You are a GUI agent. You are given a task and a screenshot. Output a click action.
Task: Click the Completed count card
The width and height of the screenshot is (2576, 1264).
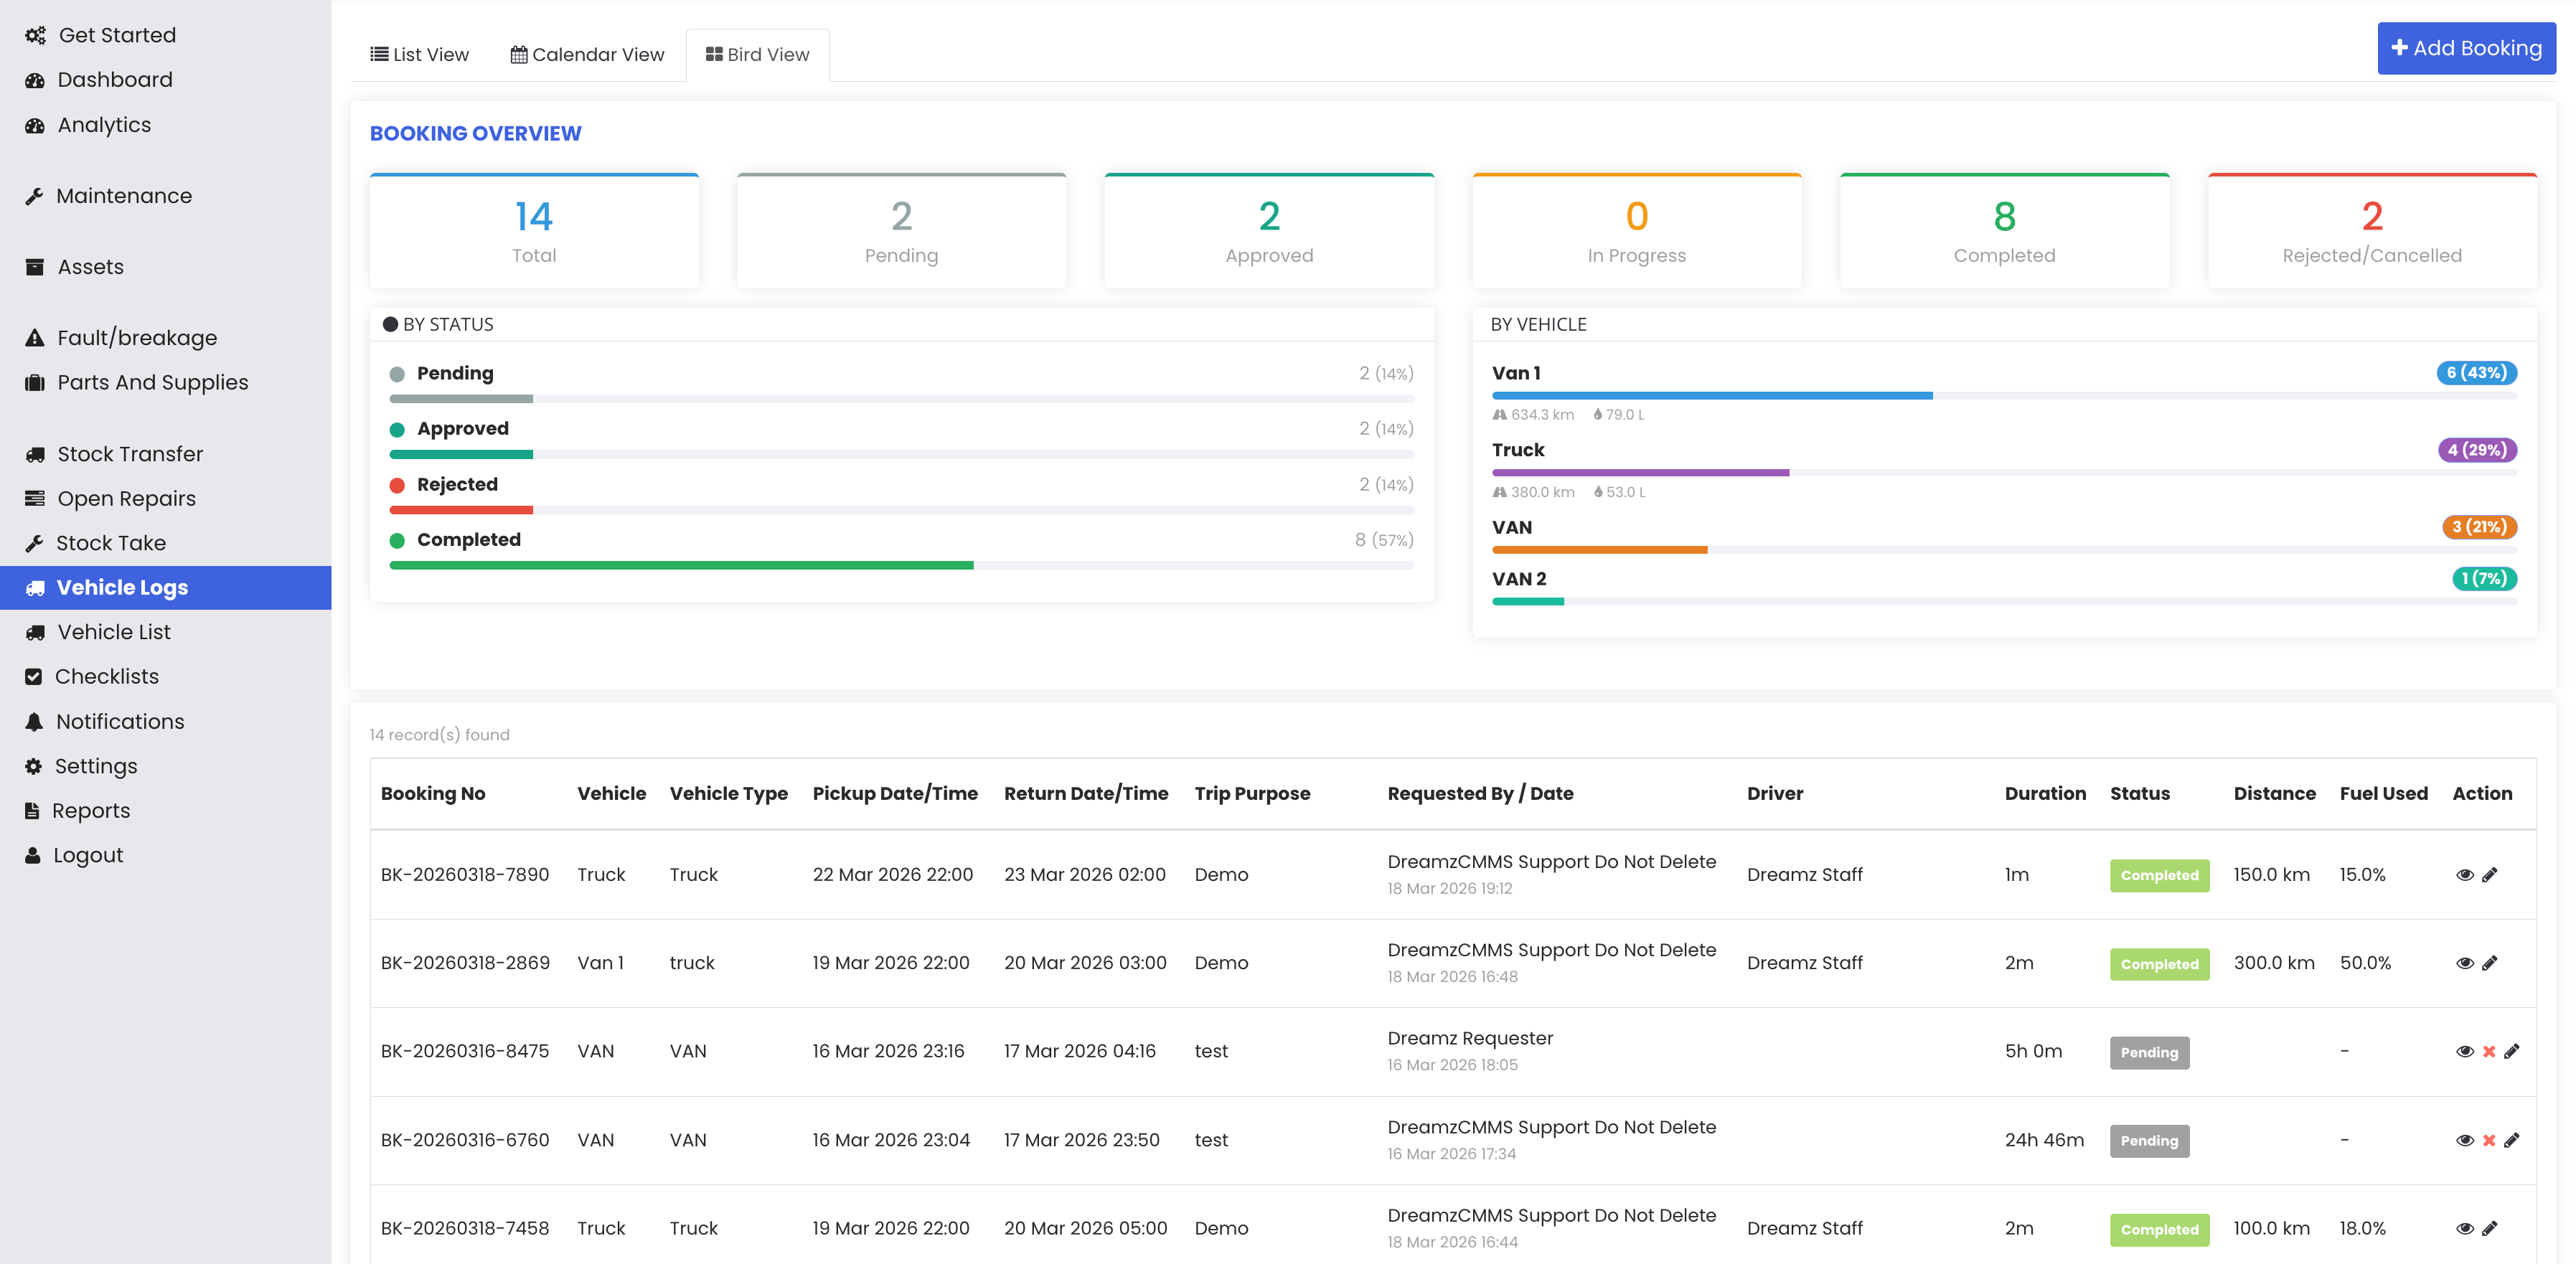(2004, 232)
